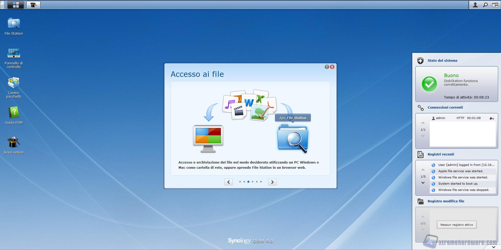Open the search magnifier icon
Viewport: 501px width, 250px height.
[485, 5]
